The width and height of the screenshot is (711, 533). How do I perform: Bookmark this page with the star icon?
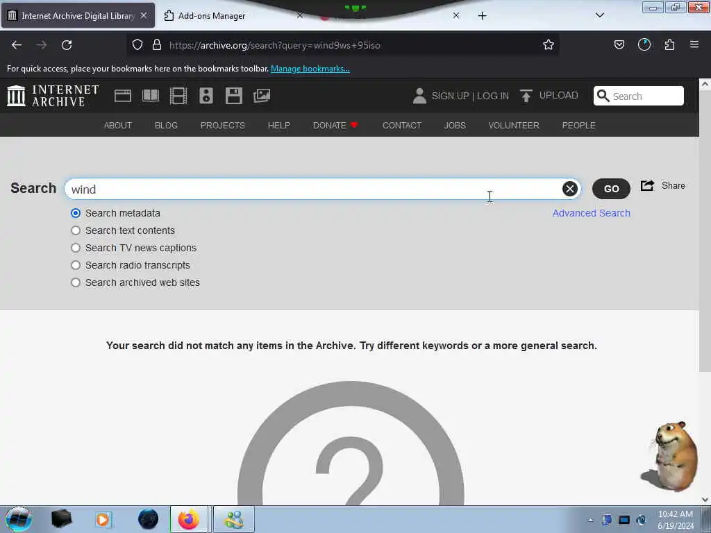(549, 44)
